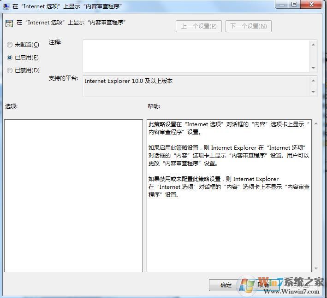Click down arrow of help text scrollbar
The width and height of the screenshot is (327, 298).
point(316,268)
